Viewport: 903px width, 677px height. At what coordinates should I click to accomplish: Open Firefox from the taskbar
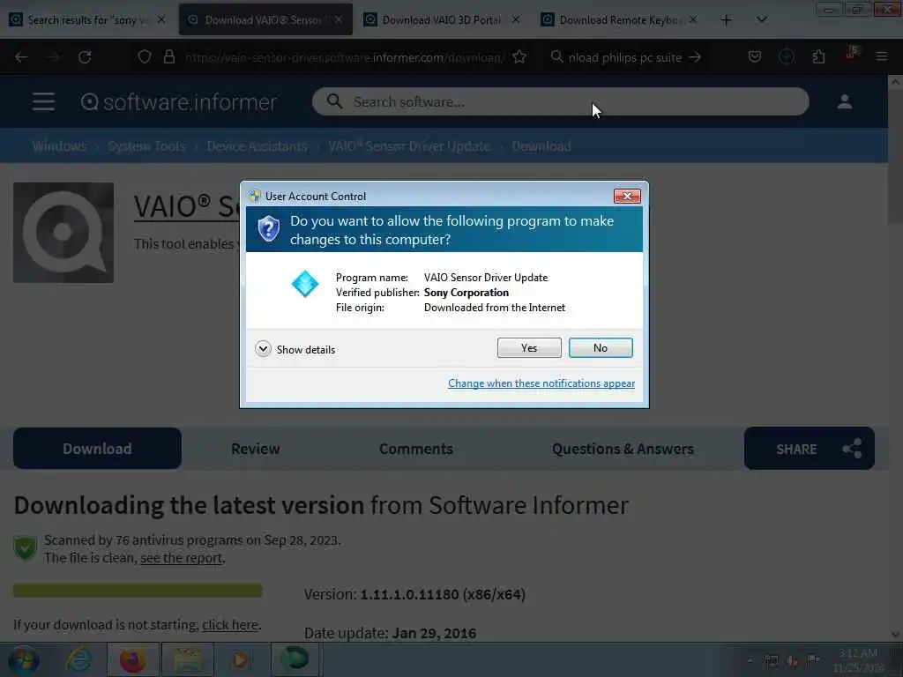click(x=132, y=659)
